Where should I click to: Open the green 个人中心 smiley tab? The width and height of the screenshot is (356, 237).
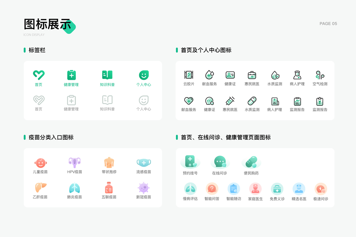click(x=144, y=75)
